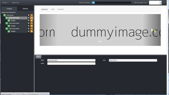Delete first Image with orange X
This screenshot has width=169, height=95.
[32, 21]
